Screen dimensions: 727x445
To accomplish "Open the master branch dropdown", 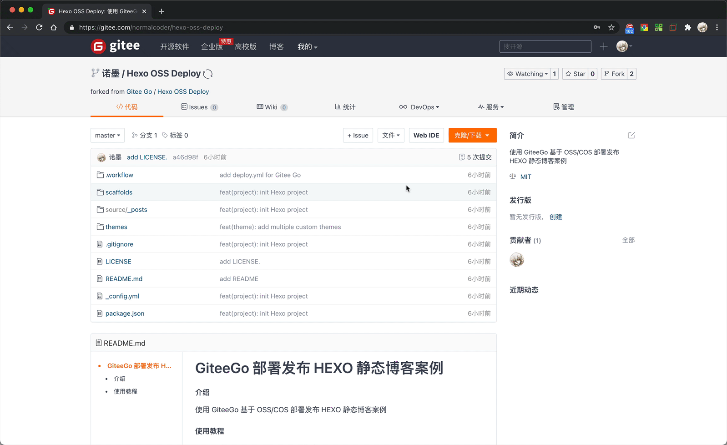I will [x=107, y=135].
